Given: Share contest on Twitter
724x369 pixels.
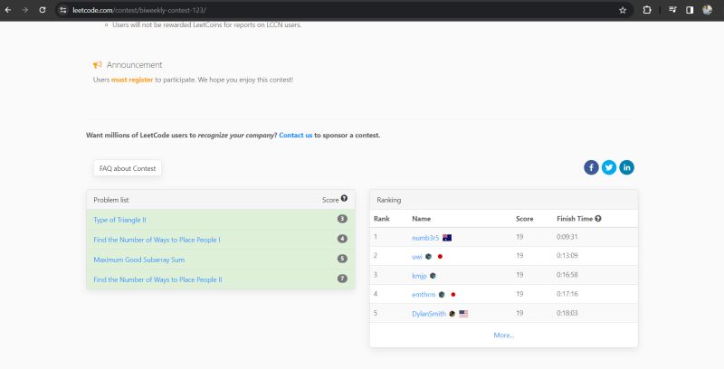Looking at the screenshot, I should coord(609,167).
